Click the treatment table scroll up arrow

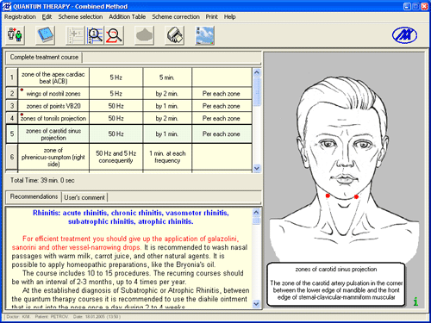[257, 72]
